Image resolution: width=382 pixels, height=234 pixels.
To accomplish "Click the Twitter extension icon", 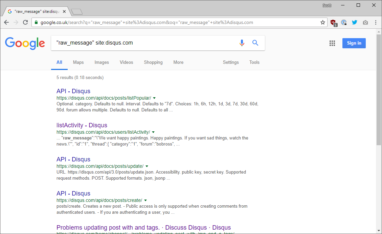I will click(355, 22).
